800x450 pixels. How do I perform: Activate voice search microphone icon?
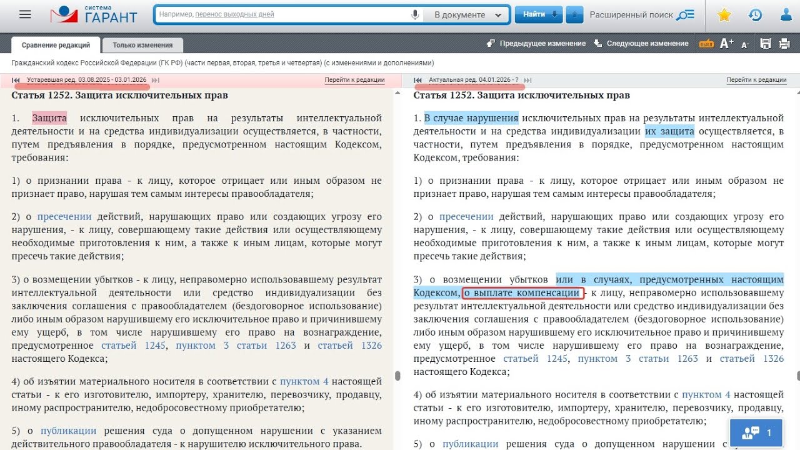415,14
